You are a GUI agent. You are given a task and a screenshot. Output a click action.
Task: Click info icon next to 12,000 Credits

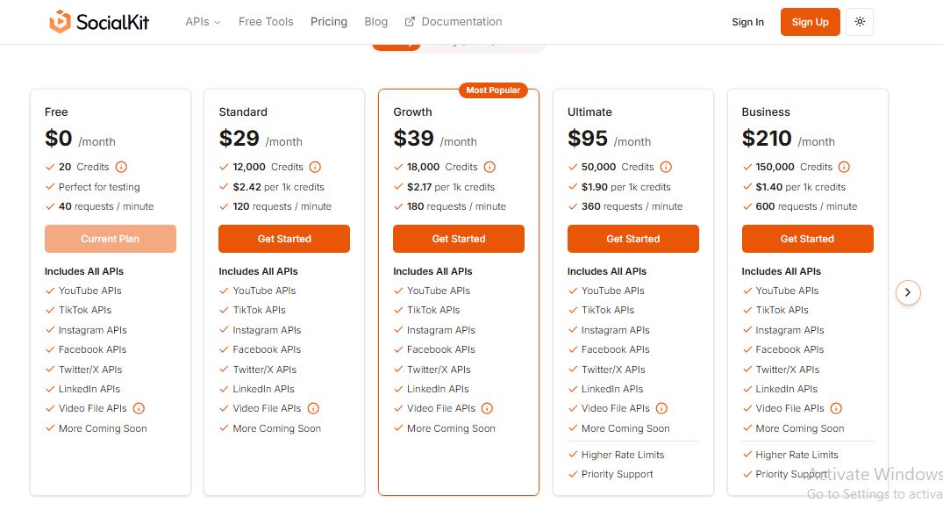pyautogui.click(x=315, y=167)
